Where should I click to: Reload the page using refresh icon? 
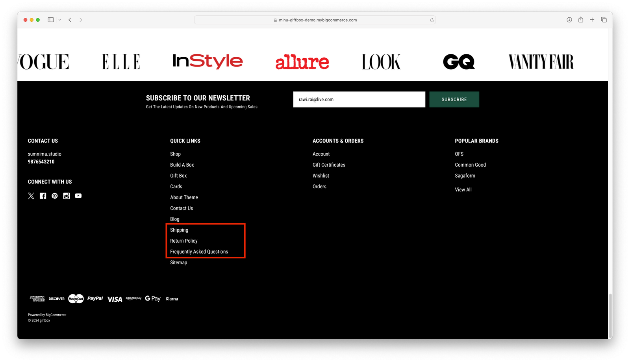point(432,20)
